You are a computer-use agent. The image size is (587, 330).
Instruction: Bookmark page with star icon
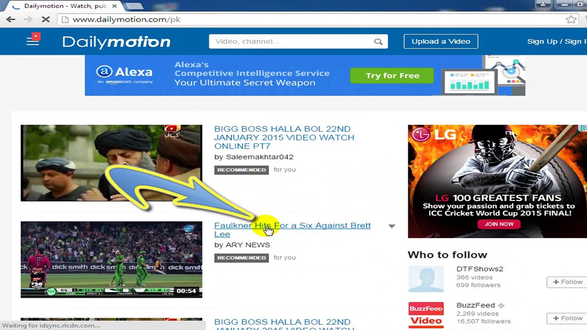point(570,20)
